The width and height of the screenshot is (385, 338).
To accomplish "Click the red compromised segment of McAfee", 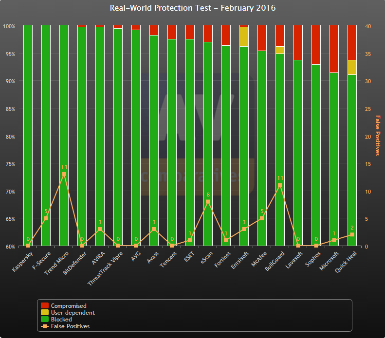I will point(262,38).
